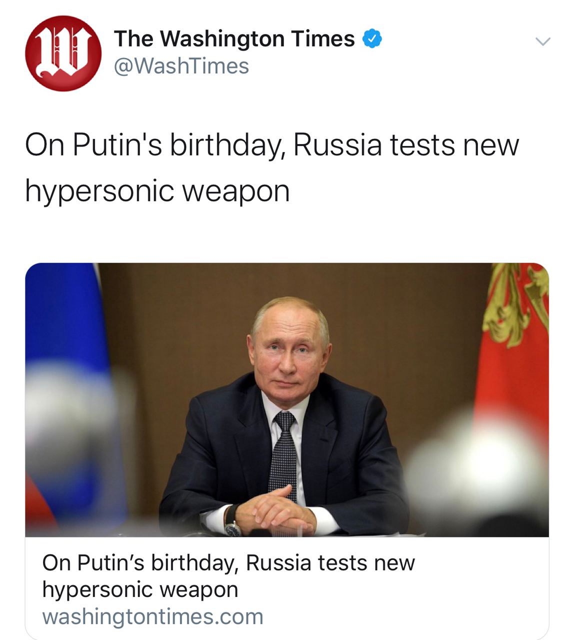Click "Russia tests new" in the tweet text

pyautogui.click(x=406, y=145)
